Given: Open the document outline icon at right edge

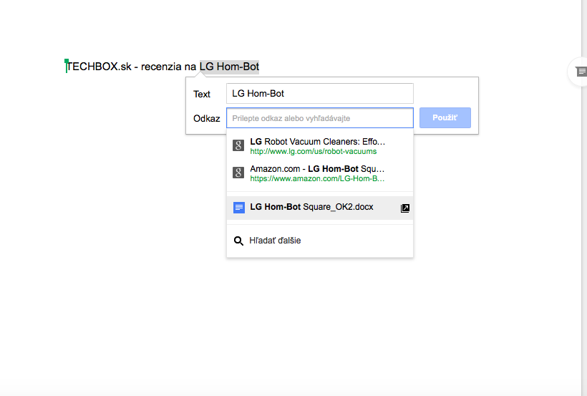Looking at the screenshot, I should coord(581,71).
